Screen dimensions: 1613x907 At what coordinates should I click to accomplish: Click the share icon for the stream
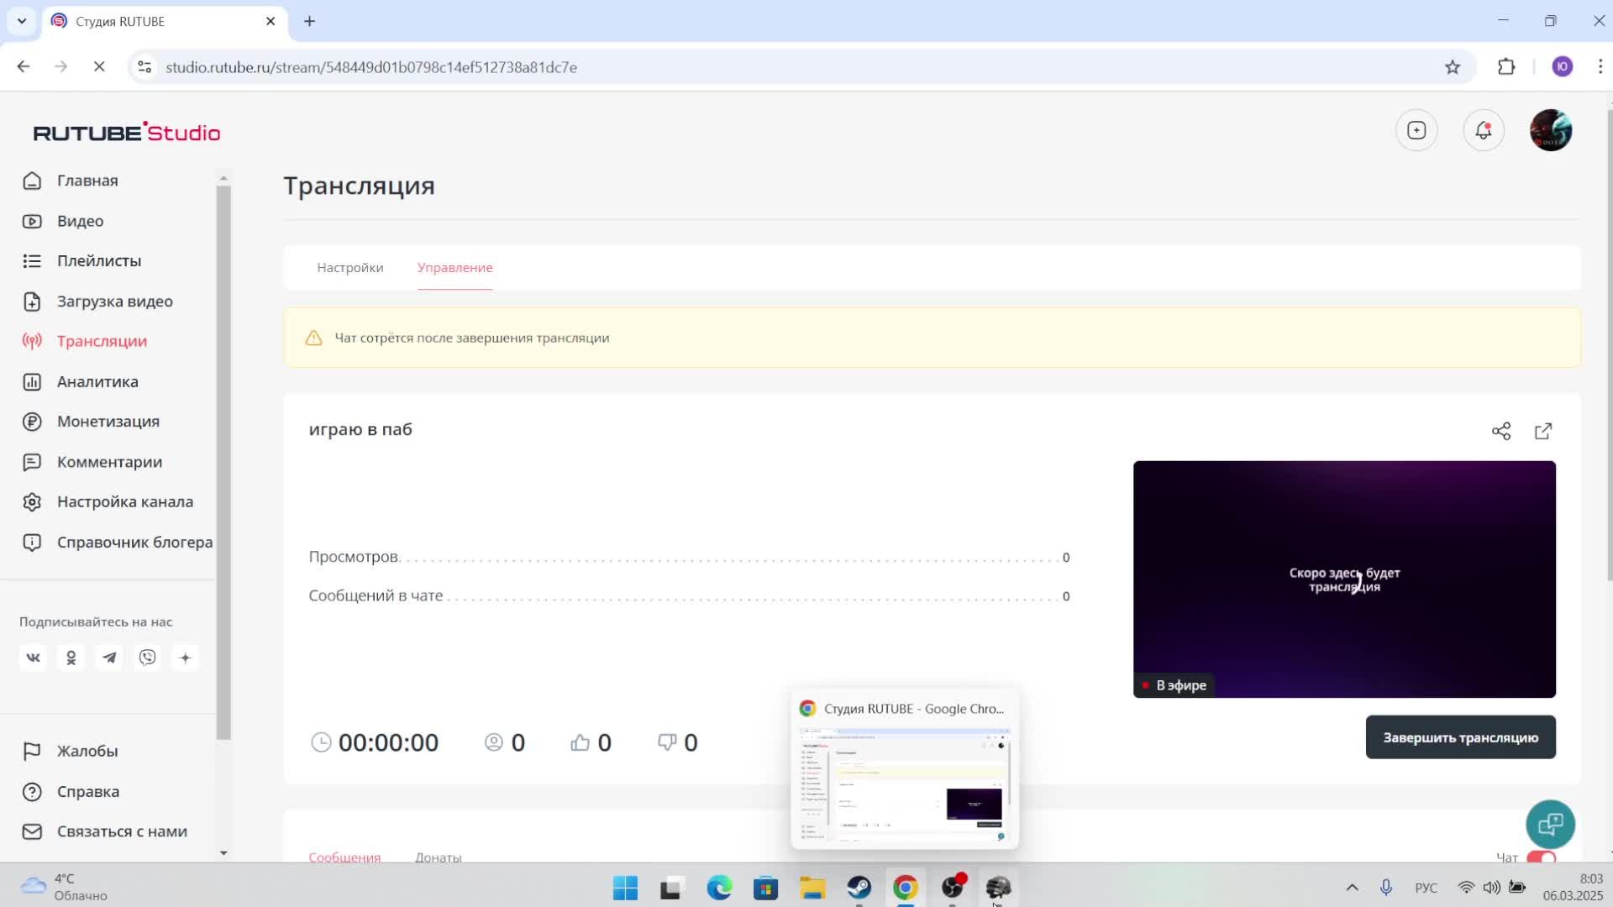pos(1500,432)
